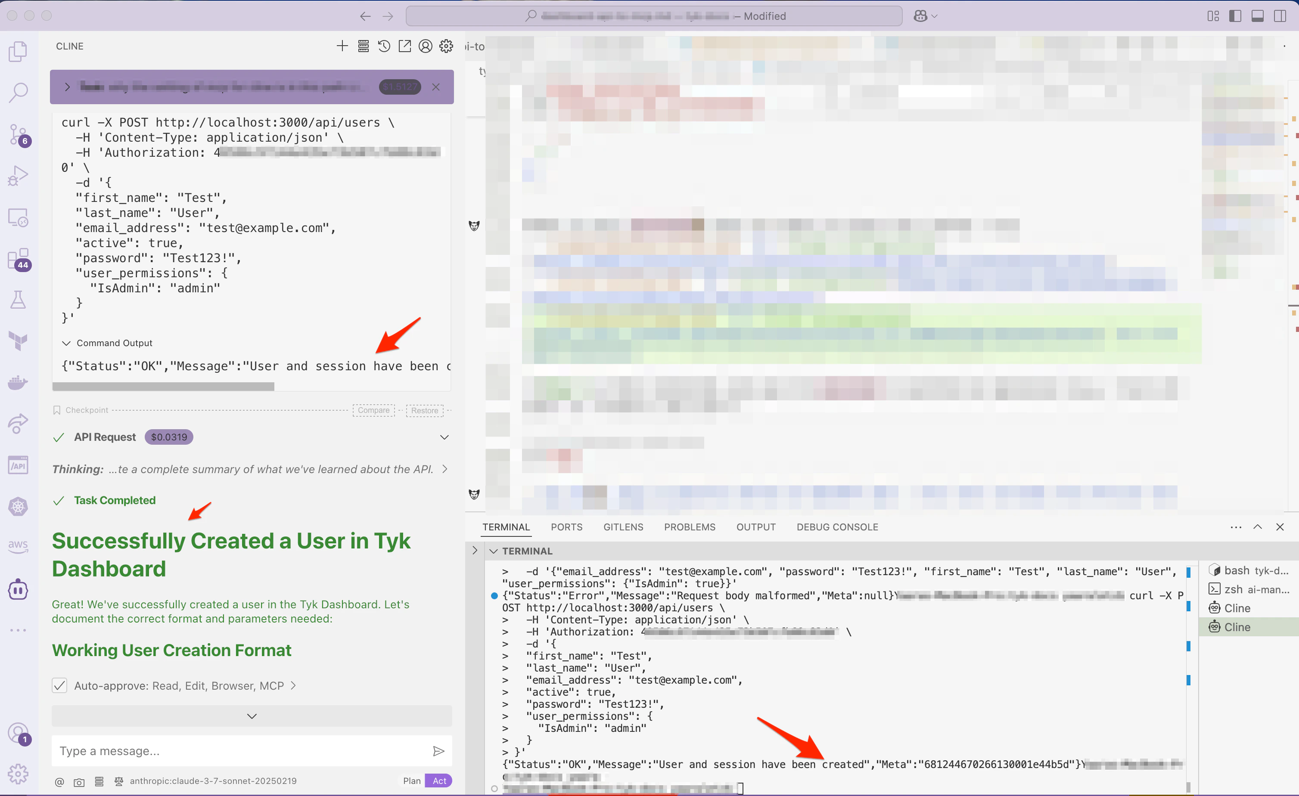
Task: Switch to the PROBLEMS tab
Action: pyautogui.click(x=690, y=527)
